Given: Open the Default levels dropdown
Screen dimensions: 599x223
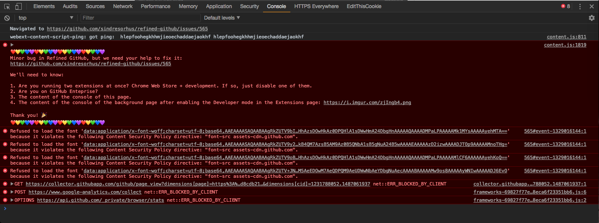Looking at the screenshot, I should [x=222, y=18].
